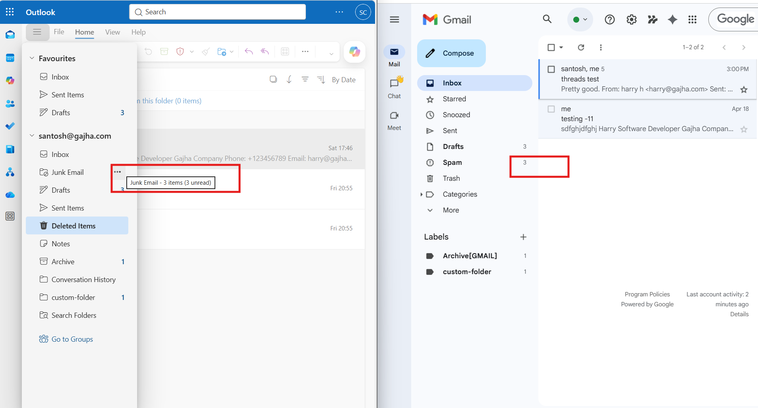Click into the Outlook Search box

(217, 12)
